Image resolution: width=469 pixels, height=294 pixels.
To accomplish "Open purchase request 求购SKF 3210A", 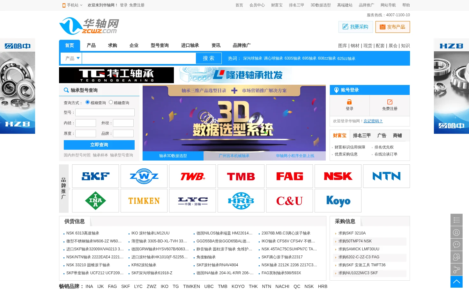I will point(352,233).
